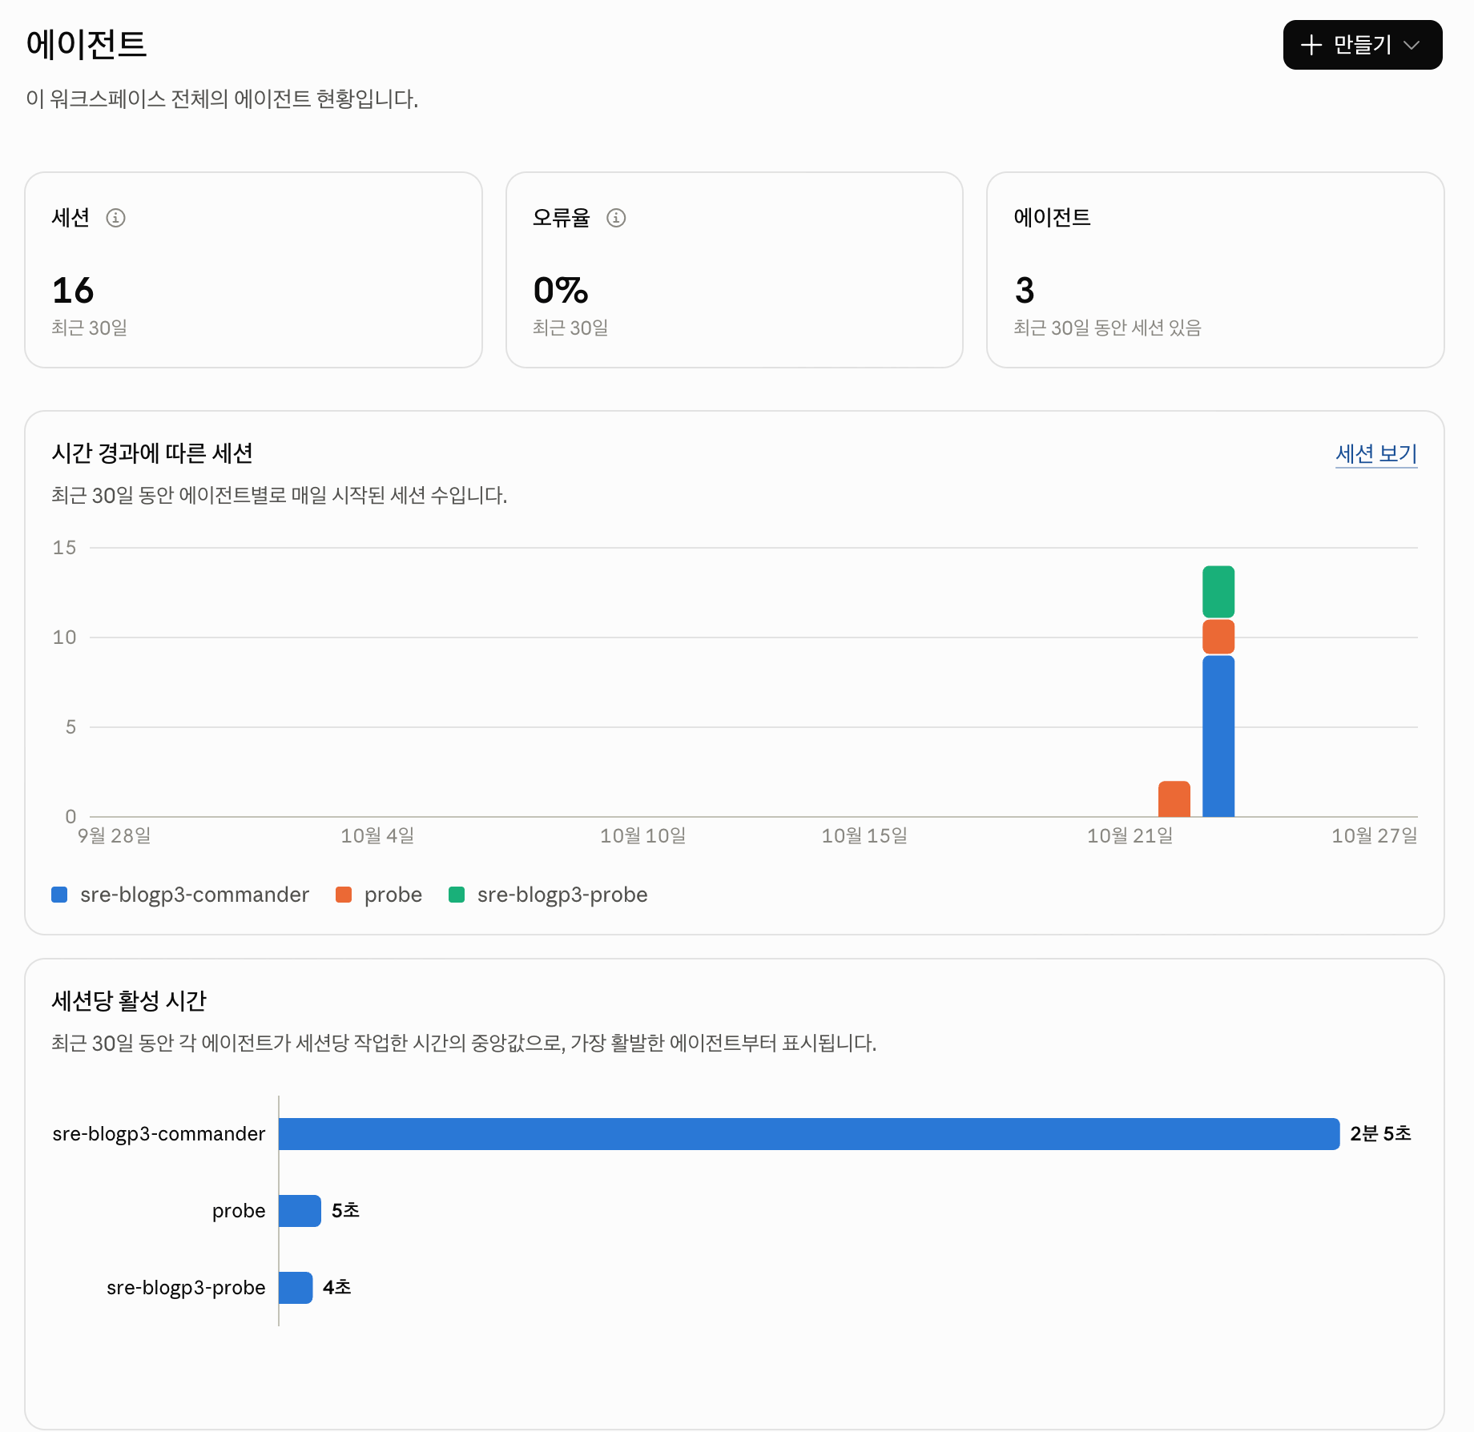Click the info icon next to 세션
Viewport: 1474px width, 1432px height.
(116, 218)
